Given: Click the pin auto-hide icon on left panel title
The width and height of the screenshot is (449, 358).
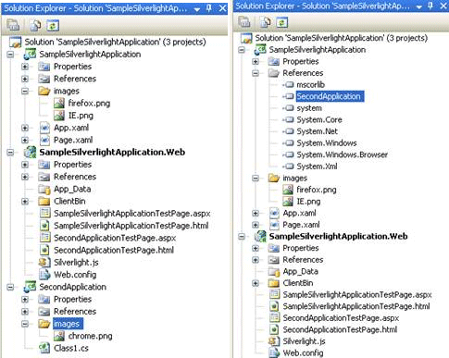Looking at the screenshot, I should 209,8.
